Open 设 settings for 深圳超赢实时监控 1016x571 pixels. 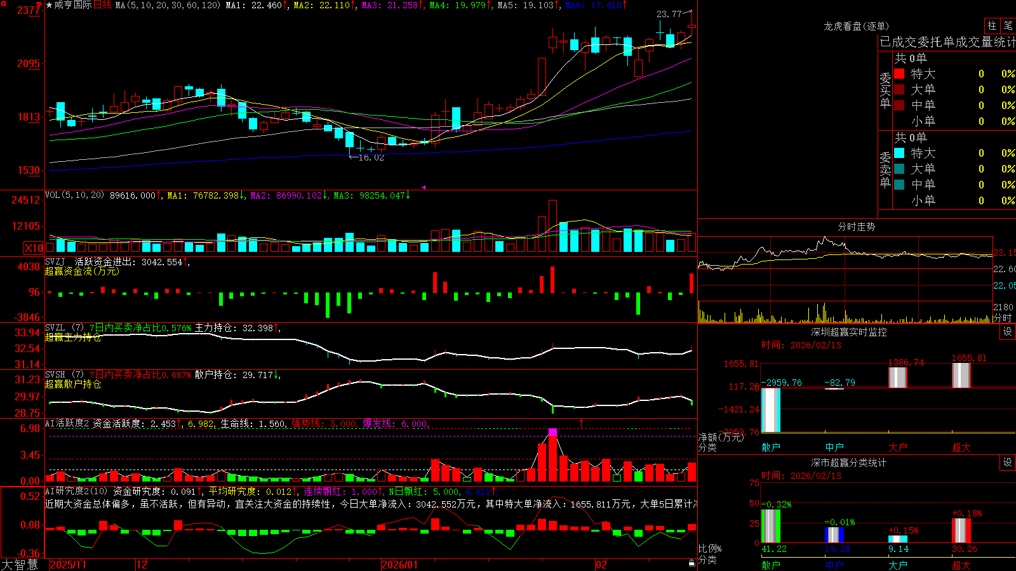(x=1008, y=332)
